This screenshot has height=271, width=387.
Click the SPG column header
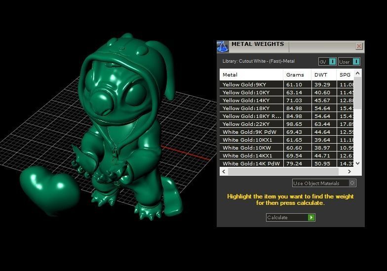click(x=345, y=75)
